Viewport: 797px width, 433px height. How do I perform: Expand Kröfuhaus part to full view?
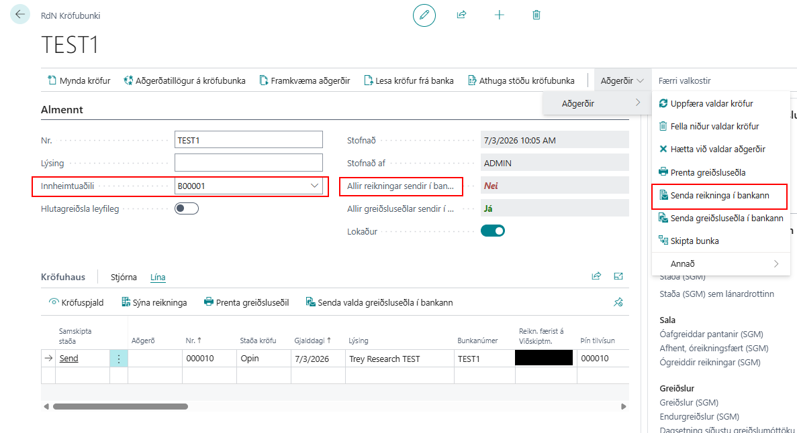(618, 276)
